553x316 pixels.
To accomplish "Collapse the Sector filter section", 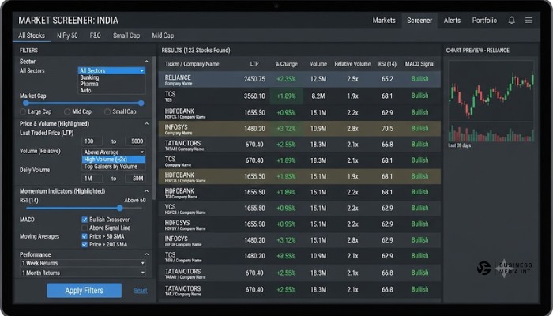I will coord(147,62).
